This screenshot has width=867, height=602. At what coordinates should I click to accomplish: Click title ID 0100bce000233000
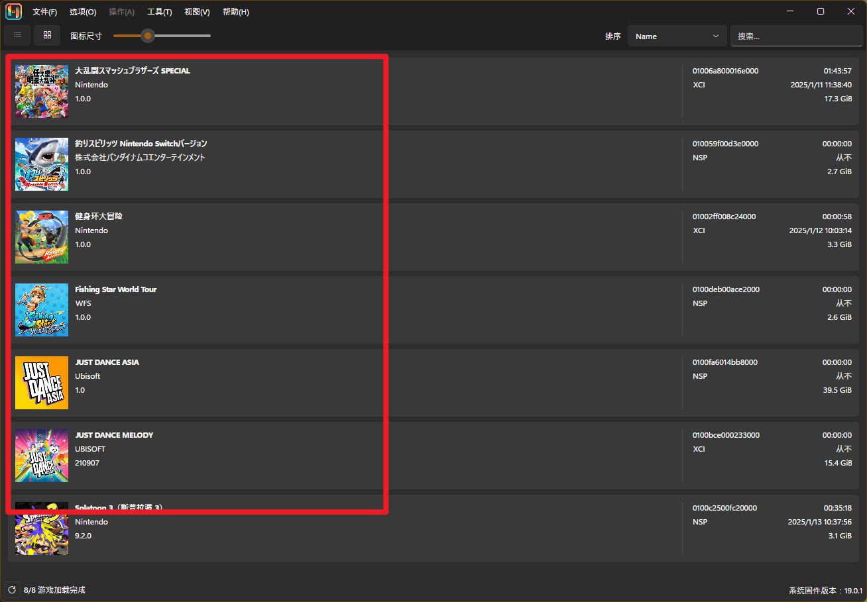point(726,435)
